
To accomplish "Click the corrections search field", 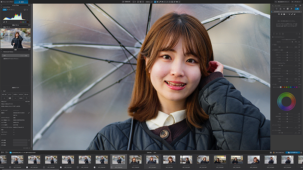I will [x=283, y=6].
